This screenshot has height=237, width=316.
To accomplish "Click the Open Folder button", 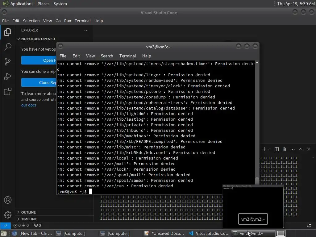I will pyautogui.click(x=39, y=60).
